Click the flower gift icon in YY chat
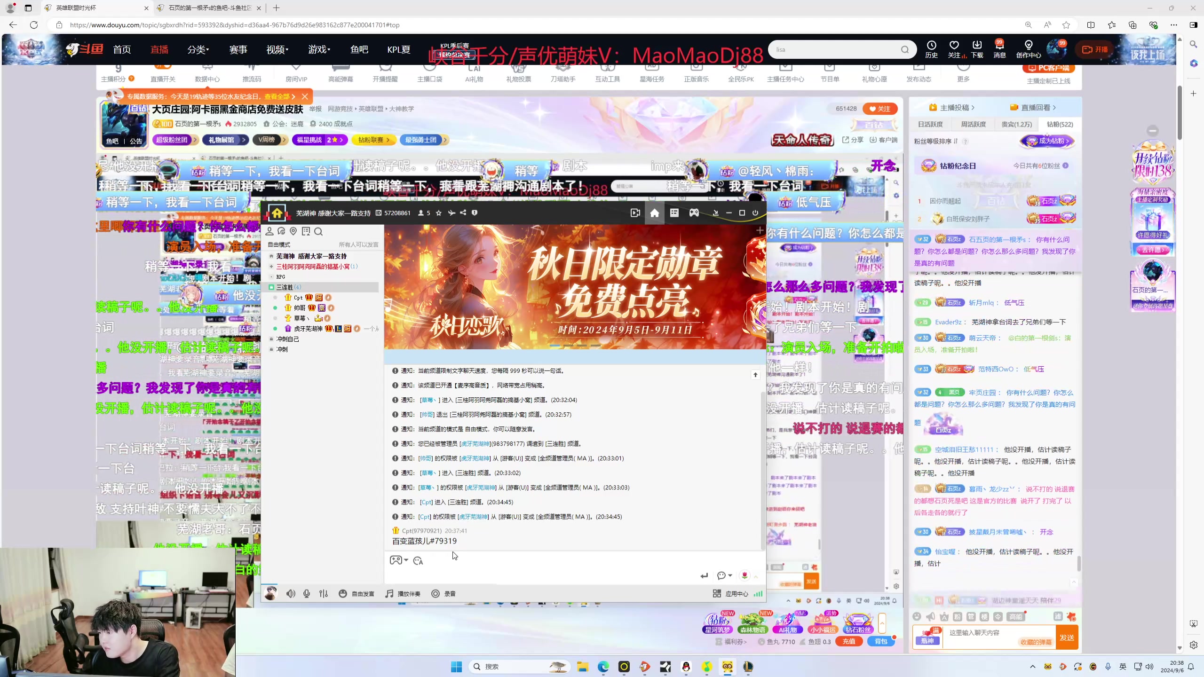 (x=745, y=575)
